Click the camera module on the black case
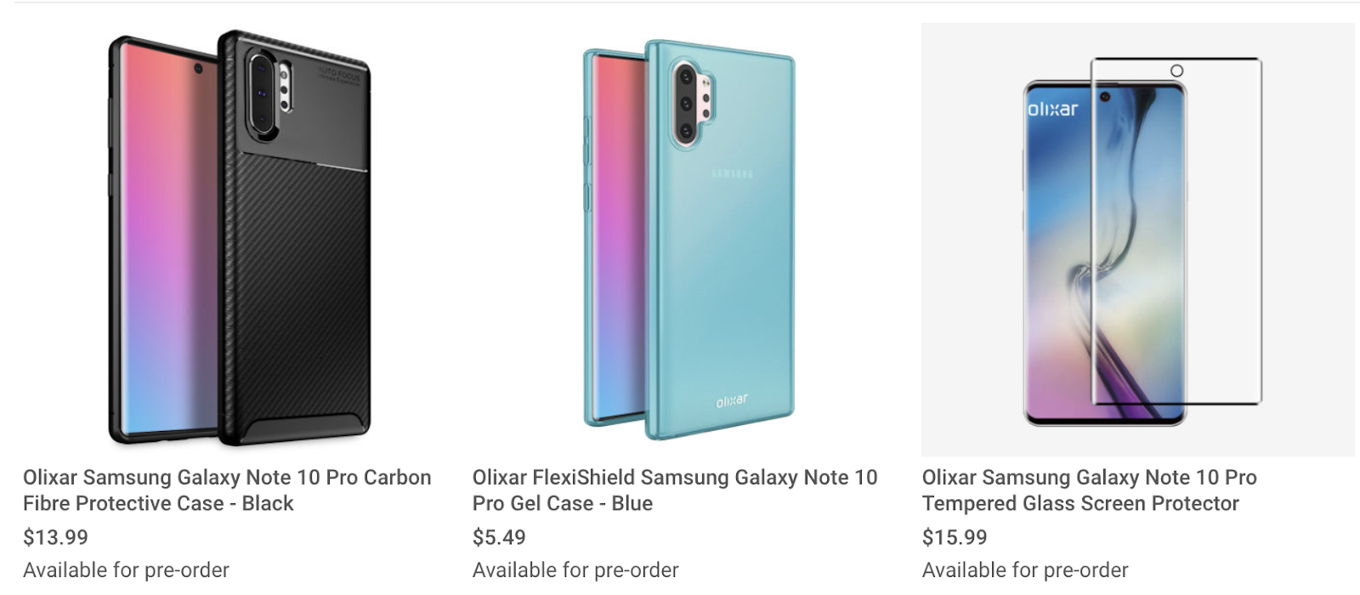The image size is (1360, 595). tap(269, 92)
